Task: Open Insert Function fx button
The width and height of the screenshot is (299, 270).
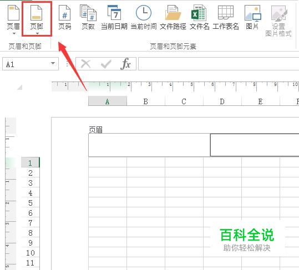Action: pos(126,64)
